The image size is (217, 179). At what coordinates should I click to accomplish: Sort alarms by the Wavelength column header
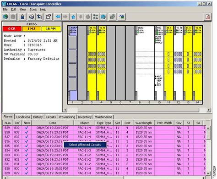tap(144, 123)
